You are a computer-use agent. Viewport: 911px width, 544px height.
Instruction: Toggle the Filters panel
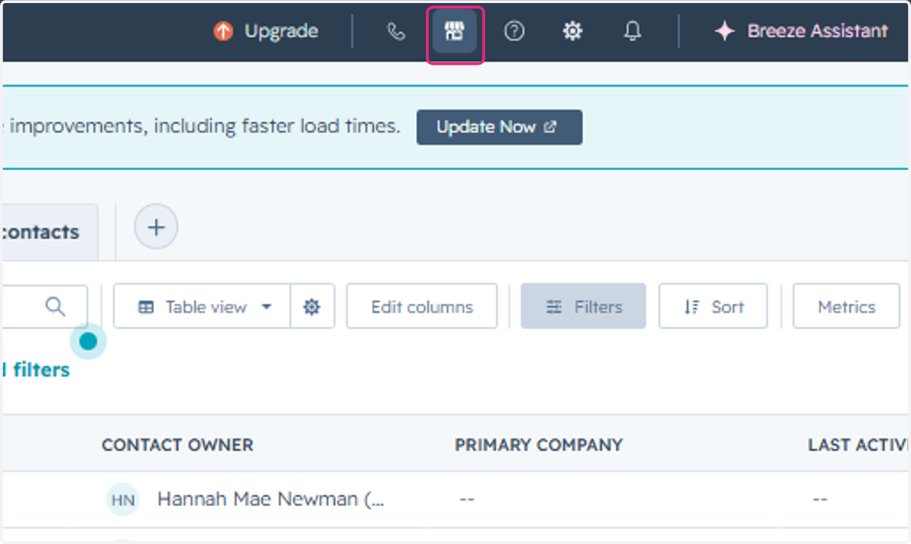583,307
